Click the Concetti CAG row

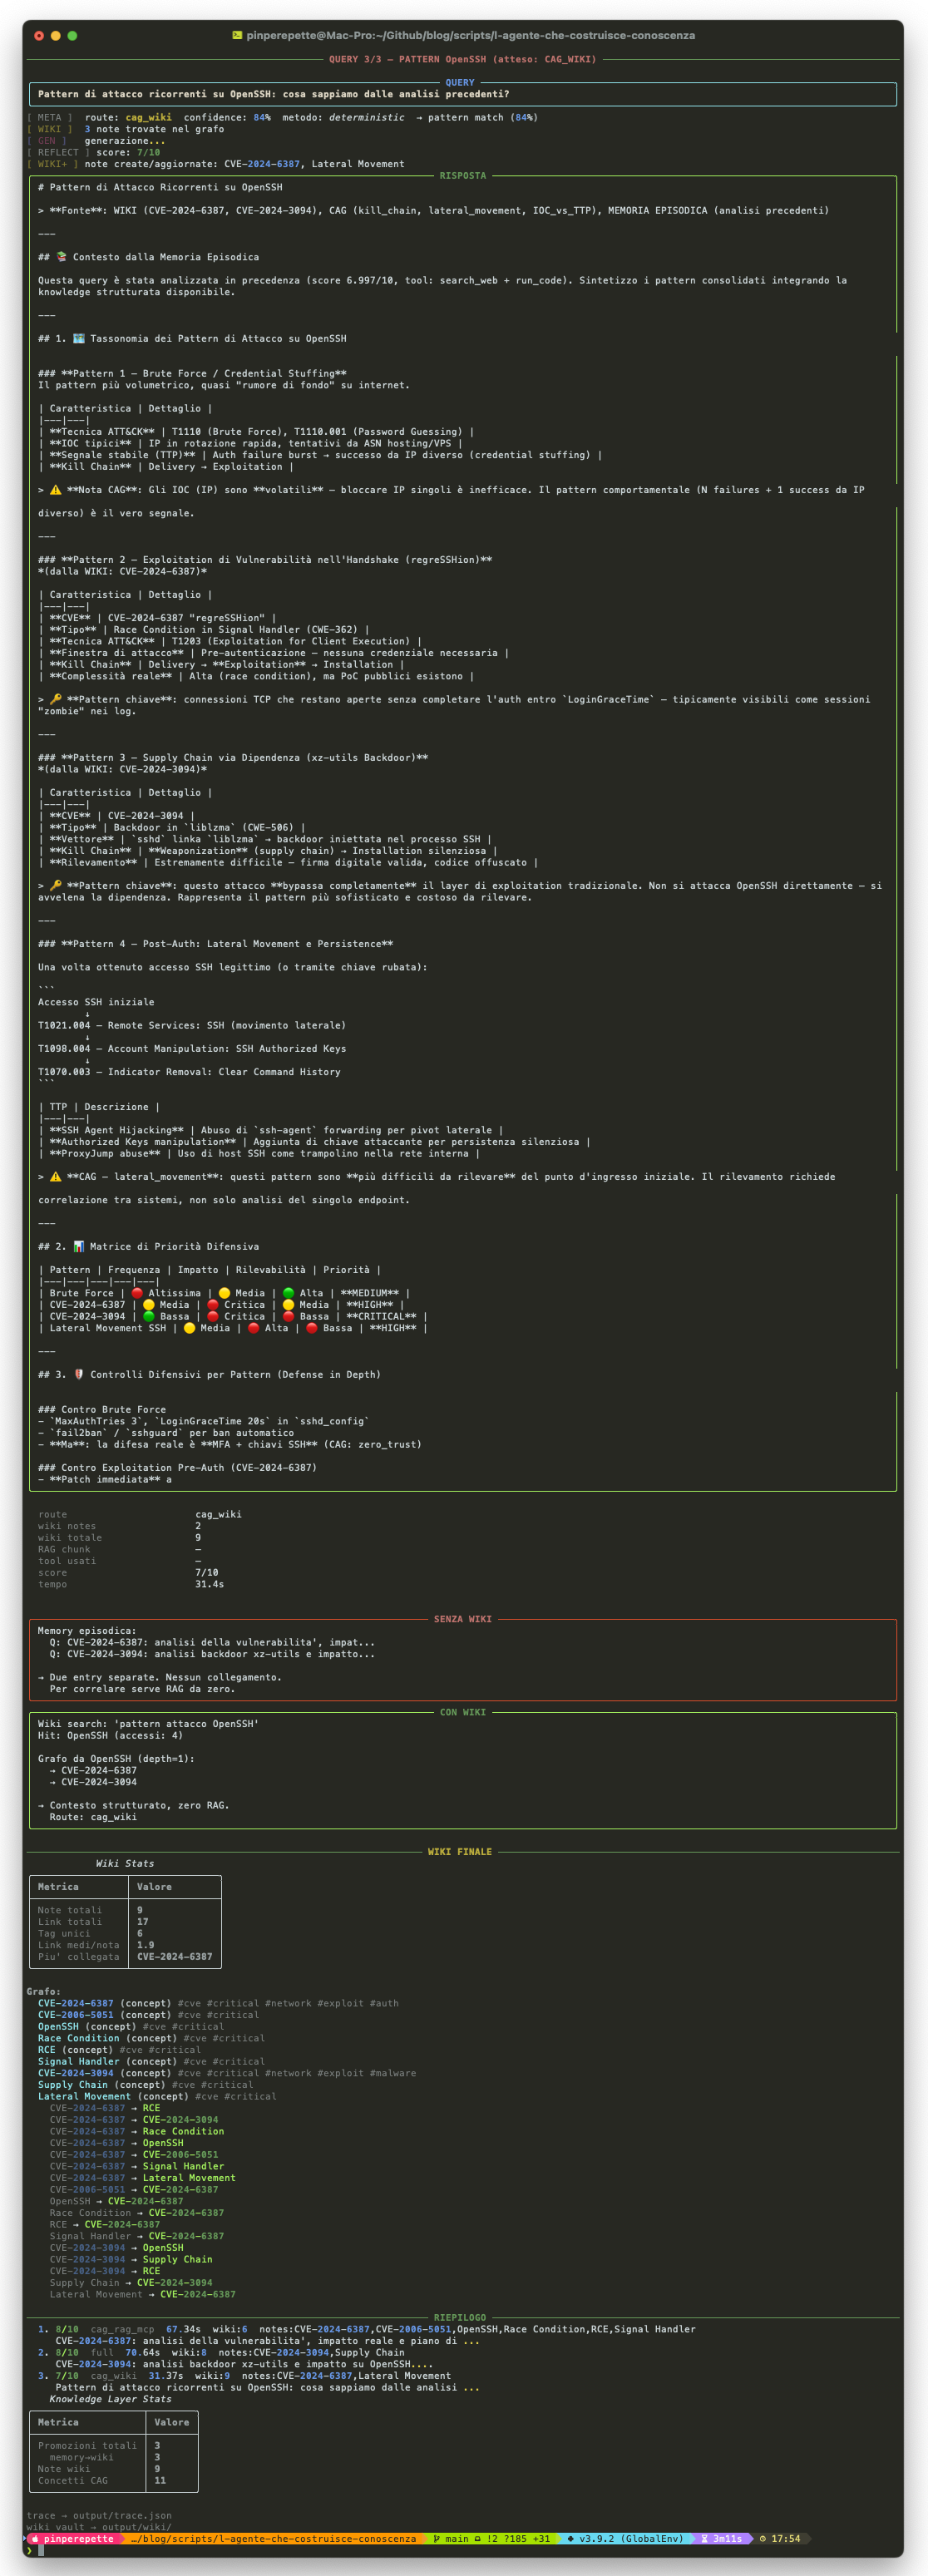(114, 2480)
